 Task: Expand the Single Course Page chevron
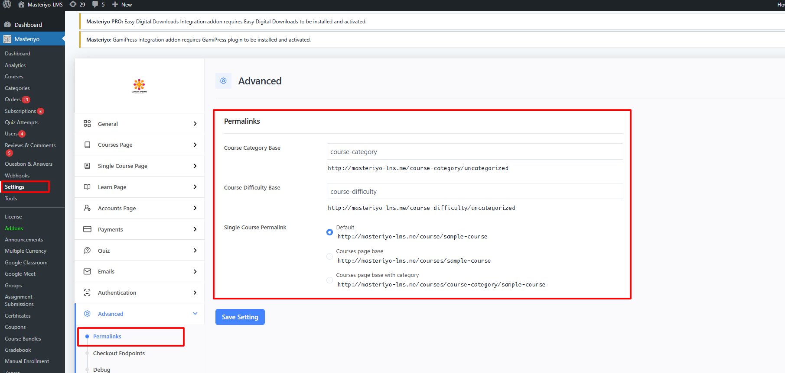195,166
